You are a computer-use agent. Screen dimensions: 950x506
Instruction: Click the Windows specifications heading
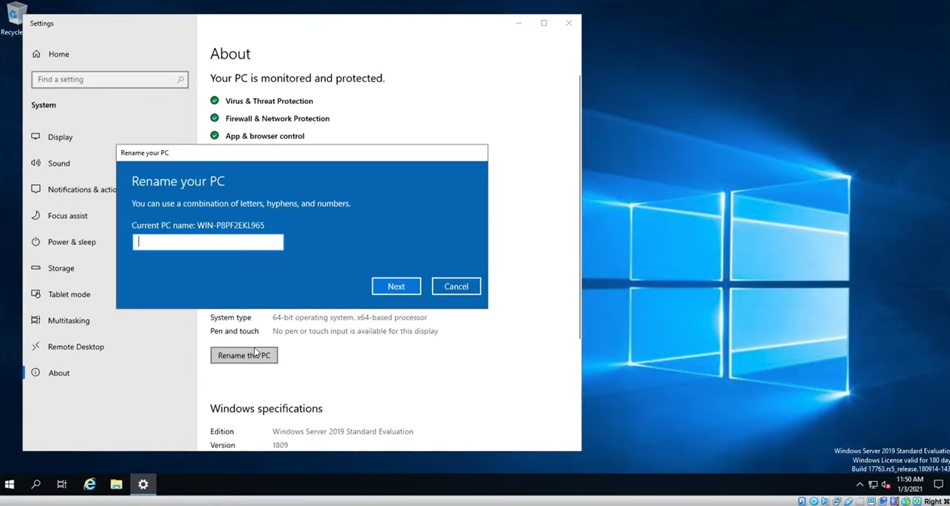266,409
